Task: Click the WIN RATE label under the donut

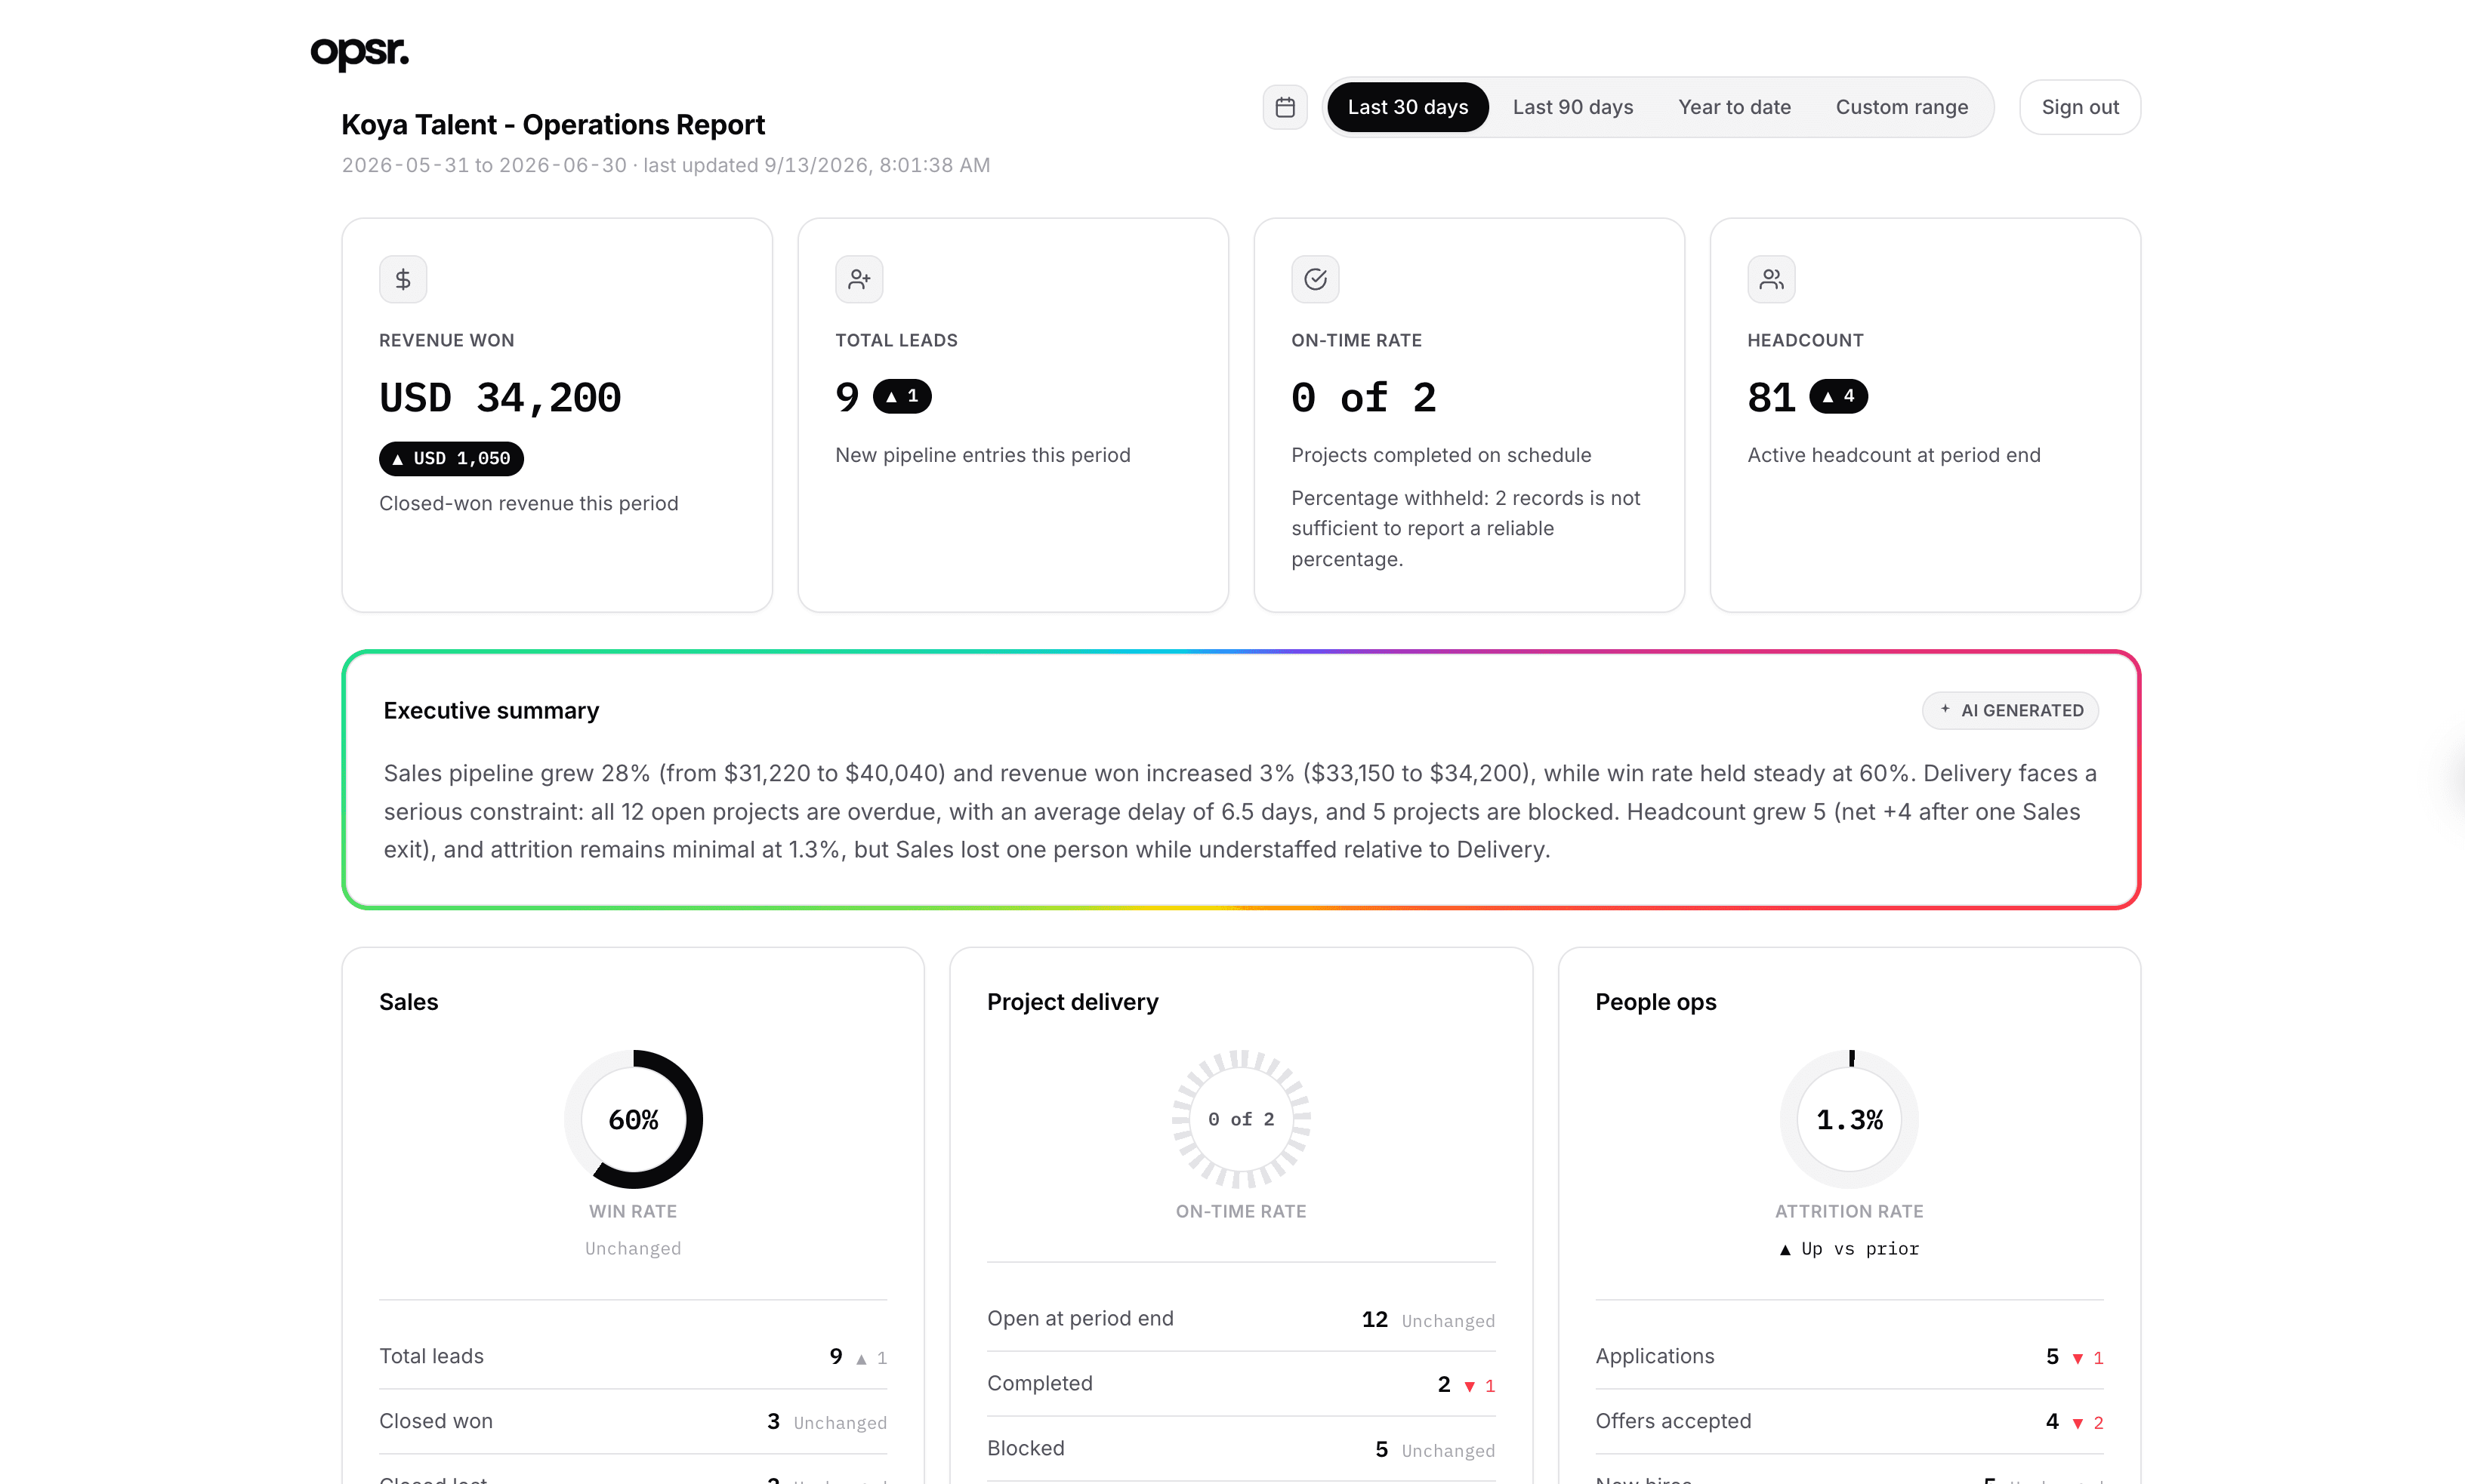Action: [x=634, y=1211]
